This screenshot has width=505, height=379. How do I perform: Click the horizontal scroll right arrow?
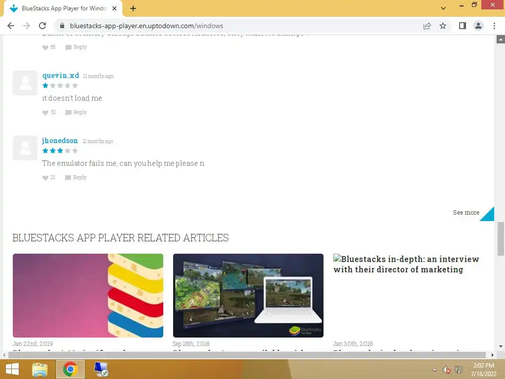[x=493, y=355]
